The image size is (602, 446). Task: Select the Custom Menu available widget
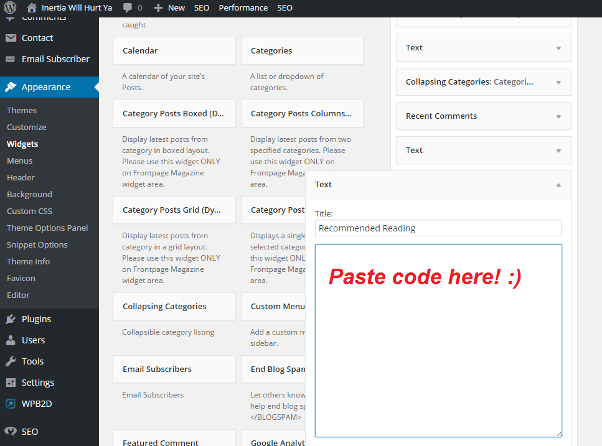click(273, 307)
